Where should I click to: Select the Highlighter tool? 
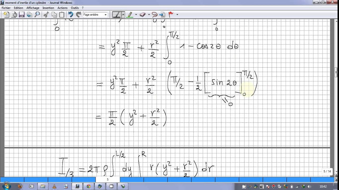(x=130, y=15)
